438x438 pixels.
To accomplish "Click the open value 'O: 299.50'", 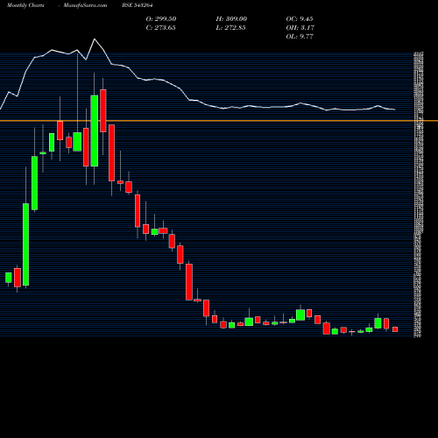I will [161, 19].
